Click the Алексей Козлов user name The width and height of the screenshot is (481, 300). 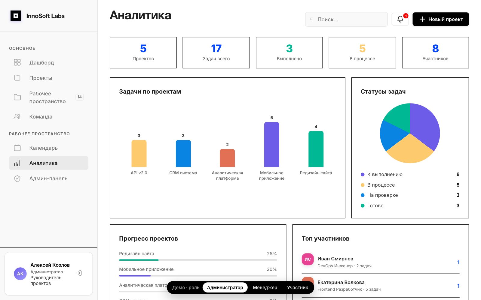(x=50, y=265)
